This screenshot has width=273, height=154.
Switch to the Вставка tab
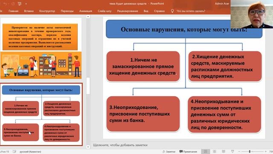click(x=29, y=11)
